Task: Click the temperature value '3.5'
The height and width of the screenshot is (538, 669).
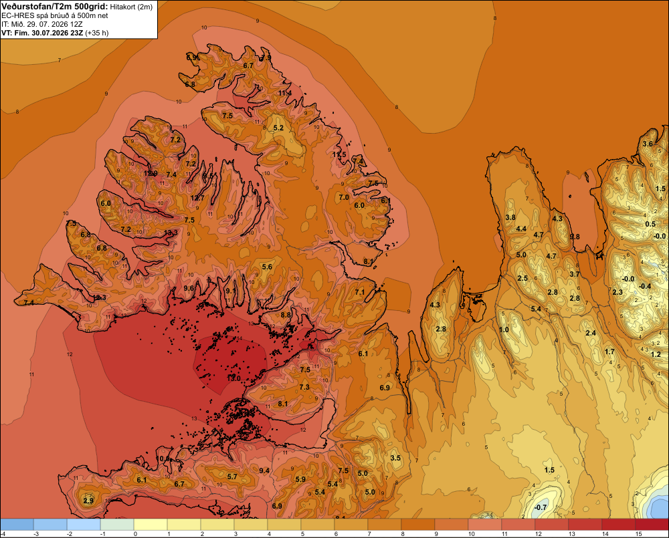Action: (395, 458)
